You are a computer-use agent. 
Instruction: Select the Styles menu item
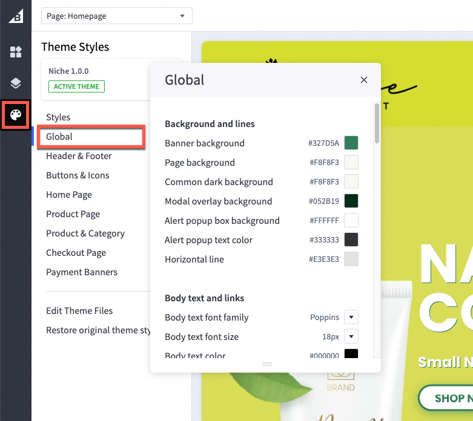tap(58, 117)
